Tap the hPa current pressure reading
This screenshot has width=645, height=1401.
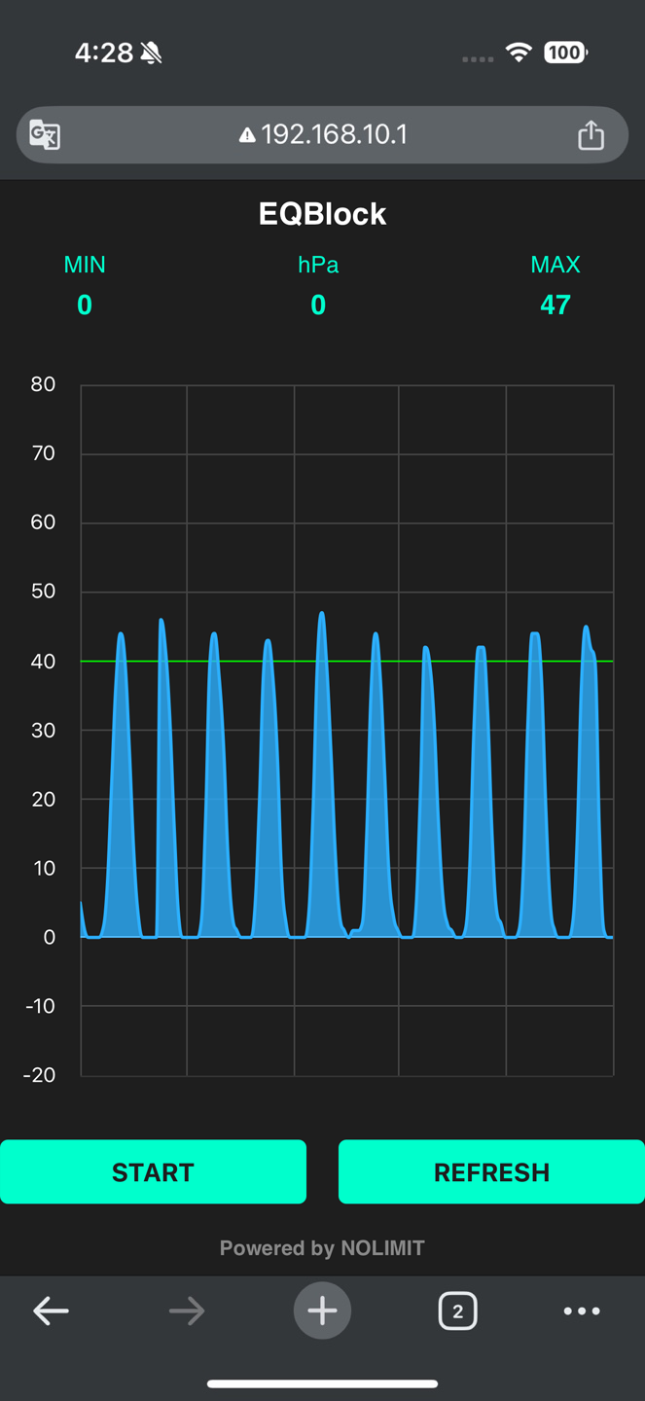tap(318, 305)
